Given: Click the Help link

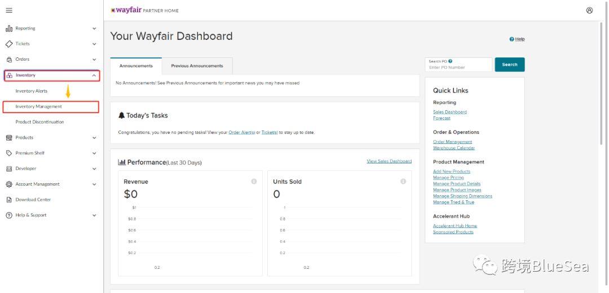Looking at the screenshot, I should click(520, 39).
